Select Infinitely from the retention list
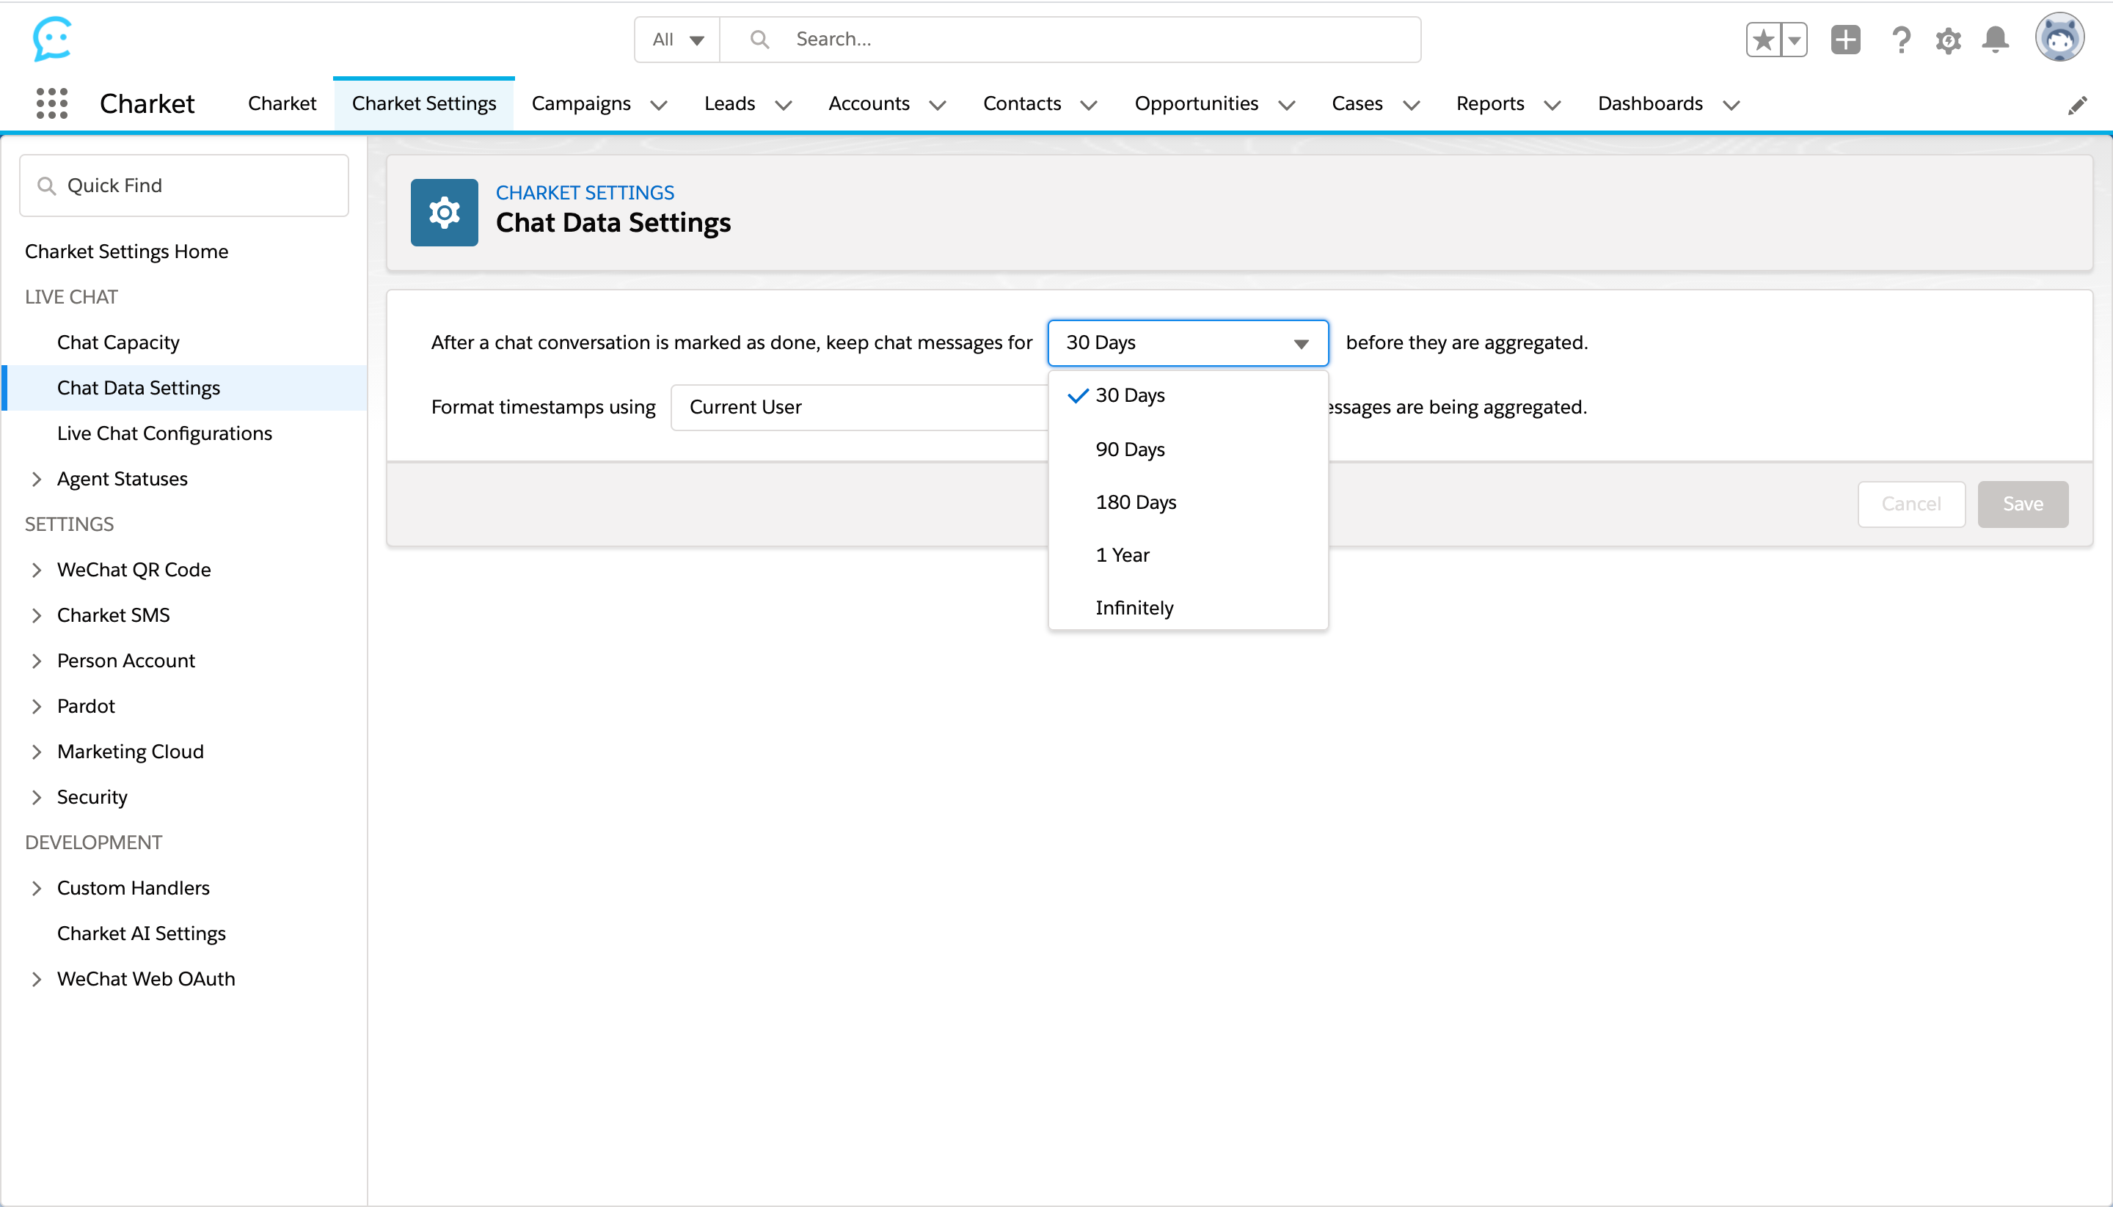 1134,608
